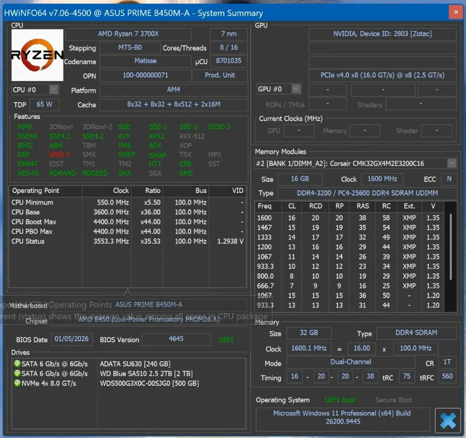The width and height of the screenshot is (466, 438).
Task: Select the AMD Ryzen 7 3700X name field
Action: [128, 34]
